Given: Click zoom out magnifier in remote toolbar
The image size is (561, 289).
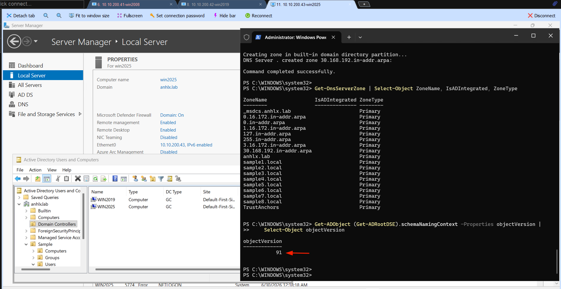Looking at the screenshot, I should [59, 15].
